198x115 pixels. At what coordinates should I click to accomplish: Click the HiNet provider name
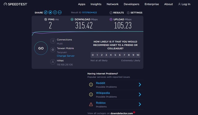click(60, 61)
